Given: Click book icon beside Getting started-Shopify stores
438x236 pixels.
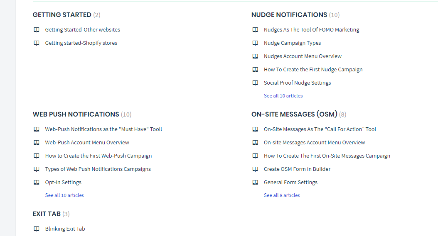Looking at the screenshot, I should point(37,43).
